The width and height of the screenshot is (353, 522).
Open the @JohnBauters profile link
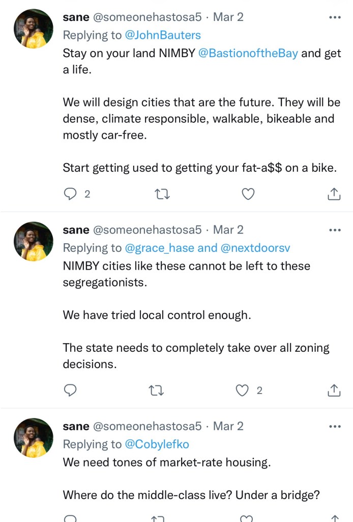(163, 35)
